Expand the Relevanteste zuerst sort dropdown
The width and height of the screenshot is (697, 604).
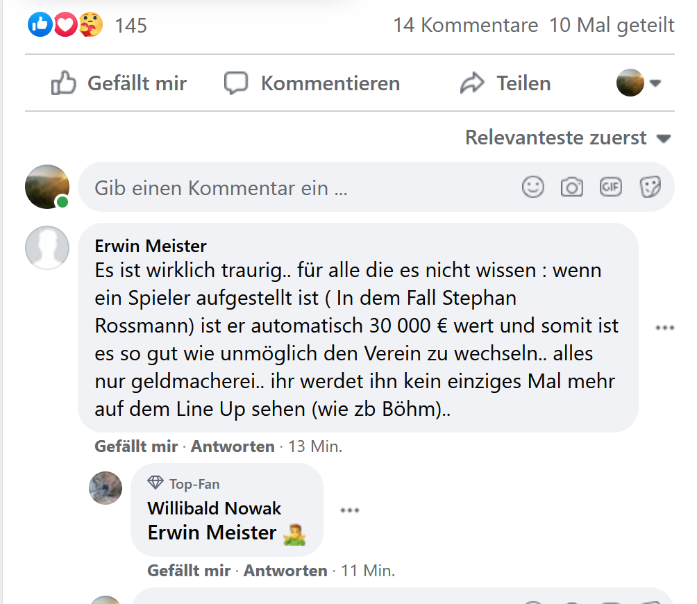pyautogui.click(x=568, y=137)
